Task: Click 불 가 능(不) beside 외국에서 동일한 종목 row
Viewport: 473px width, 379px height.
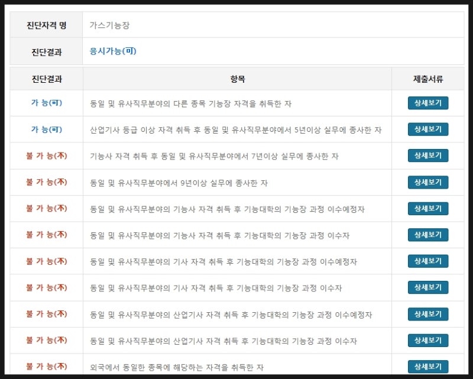Action: pos(47,367)
